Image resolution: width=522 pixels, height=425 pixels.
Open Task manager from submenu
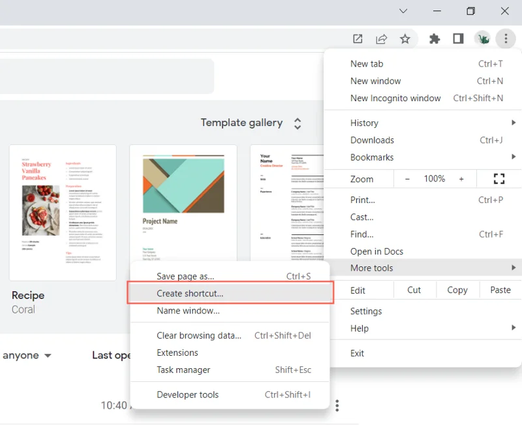click(230, 370)
